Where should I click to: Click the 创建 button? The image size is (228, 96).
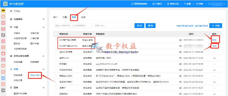tap(216, 25)
